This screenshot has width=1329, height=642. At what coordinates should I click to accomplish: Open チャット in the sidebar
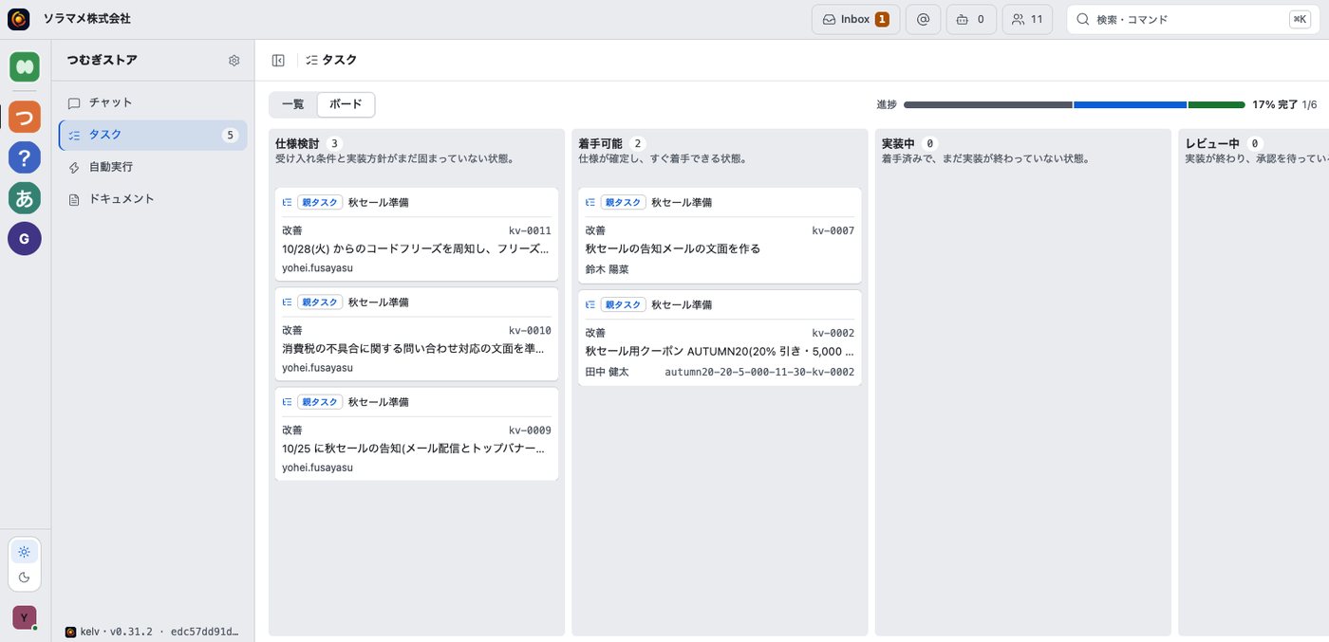(x=153, y=102)
